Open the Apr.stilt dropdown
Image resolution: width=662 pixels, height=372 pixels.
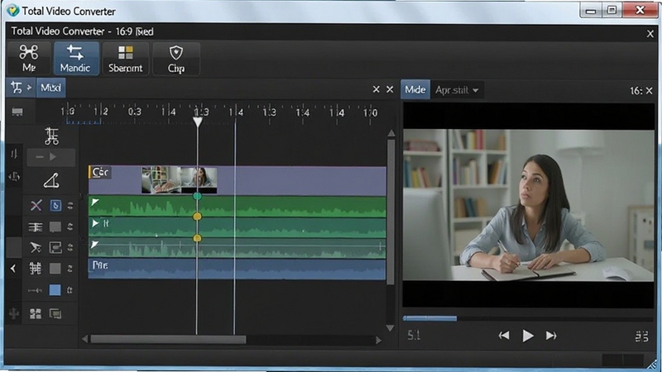tap(457, 90)
